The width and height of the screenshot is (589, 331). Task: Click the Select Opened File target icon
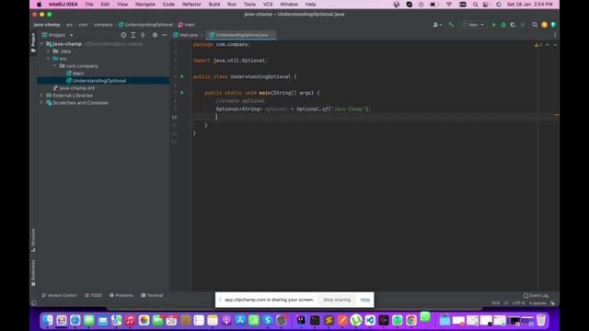pyautogui.click(x=123, y=35)
